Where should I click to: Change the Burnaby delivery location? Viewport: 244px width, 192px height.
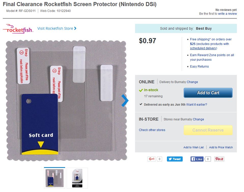point(192,82)
